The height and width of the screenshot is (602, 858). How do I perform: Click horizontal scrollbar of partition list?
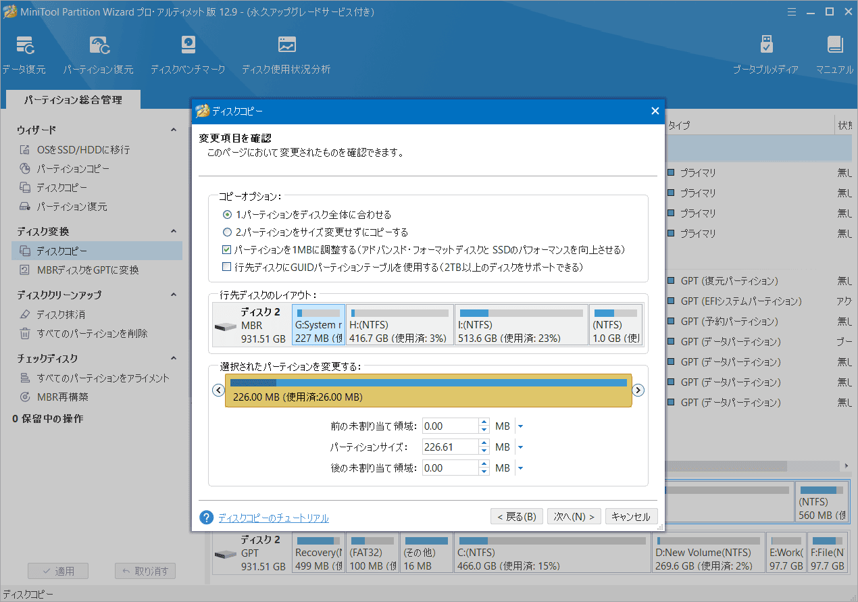pos(726,466)
